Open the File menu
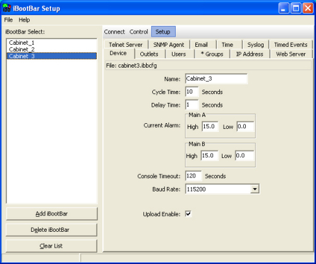316x264 pixels. [8, 20]
